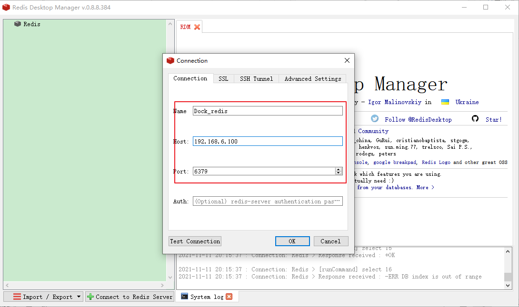This screenshot has height=307, width=519.
Task: Open Igor Malinovskiy link
Action: click(395, 102)
